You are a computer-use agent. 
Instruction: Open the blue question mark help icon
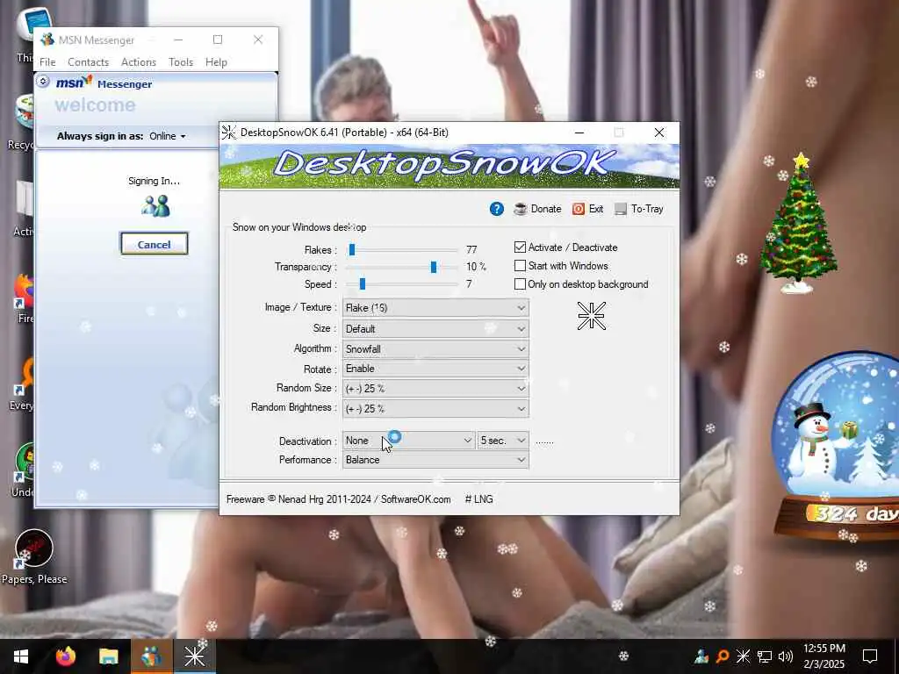click(x=497, y=209)
